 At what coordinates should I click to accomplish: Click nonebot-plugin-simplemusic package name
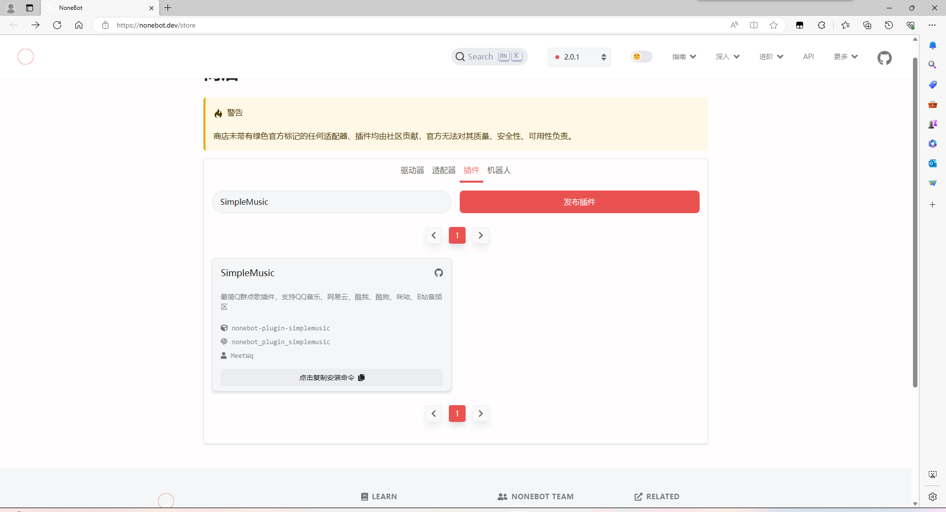281,328
